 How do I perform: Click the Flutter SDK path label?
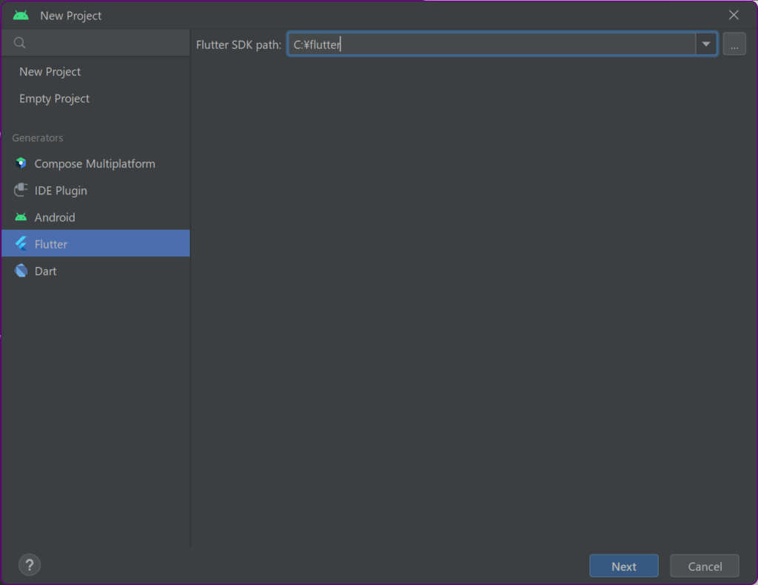(x=238, y=44)
